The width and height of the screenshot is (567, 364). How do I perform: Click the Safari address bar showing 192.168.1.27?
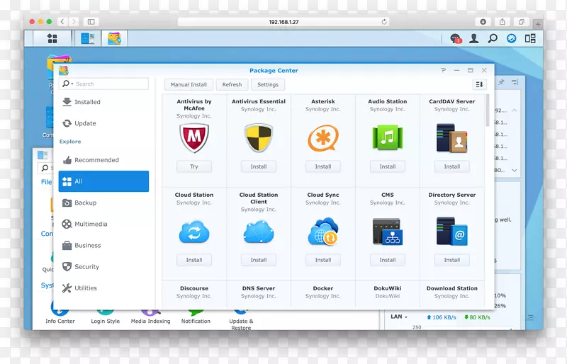(x=283, y=22)
